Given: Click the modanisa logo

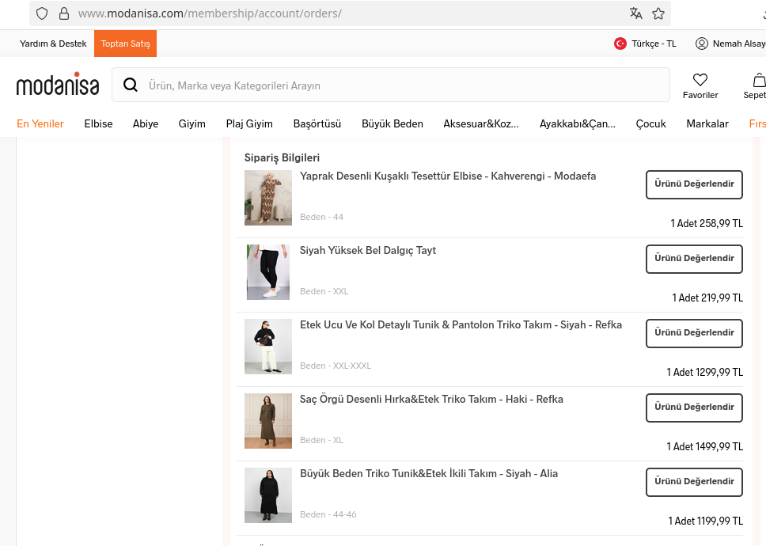Looking at the screenshot, I should pos(58,84).
